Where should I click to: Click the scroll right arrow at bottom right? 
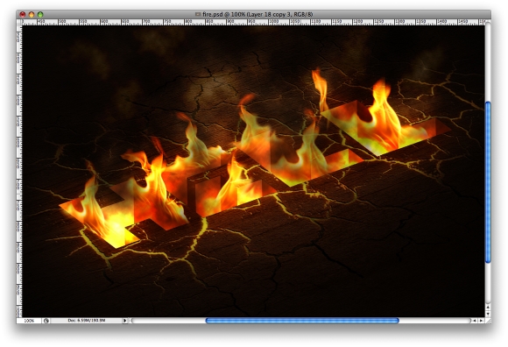(x=482, y=321)
